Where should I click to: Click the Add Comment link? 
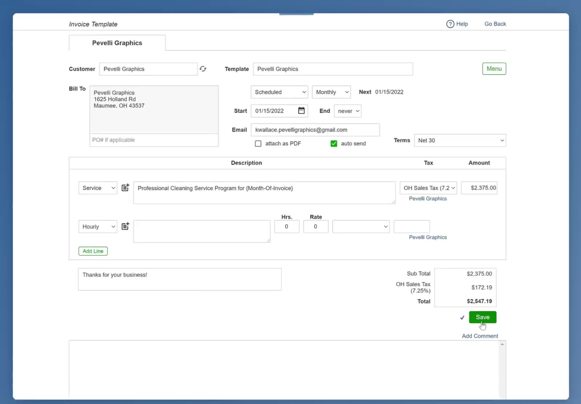pos(480,336)
